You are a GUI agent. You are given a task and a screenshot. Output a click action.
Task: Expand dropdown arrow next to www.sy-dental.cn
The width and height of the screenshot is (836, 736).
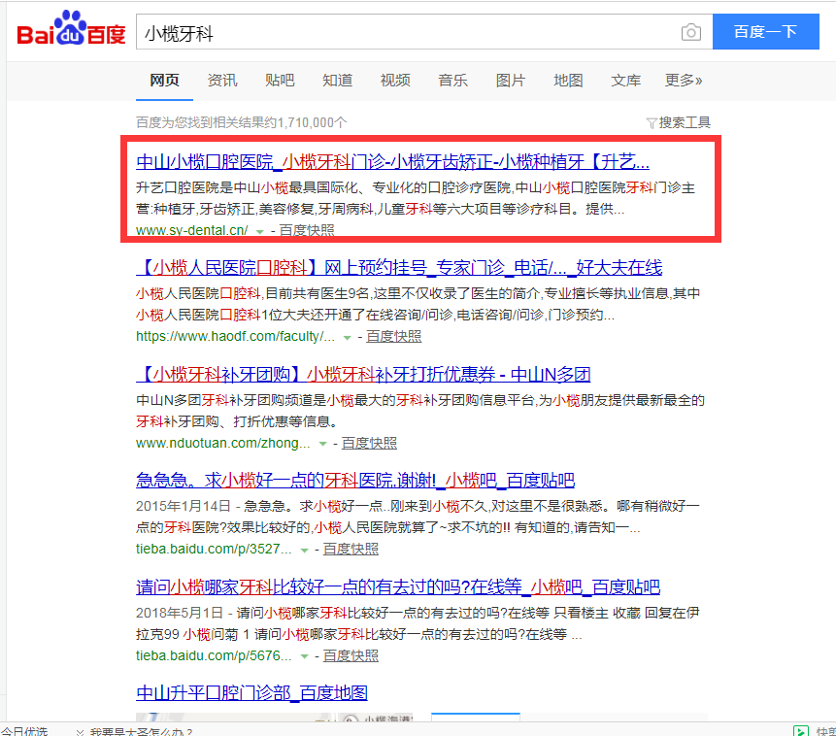point(259,231)
